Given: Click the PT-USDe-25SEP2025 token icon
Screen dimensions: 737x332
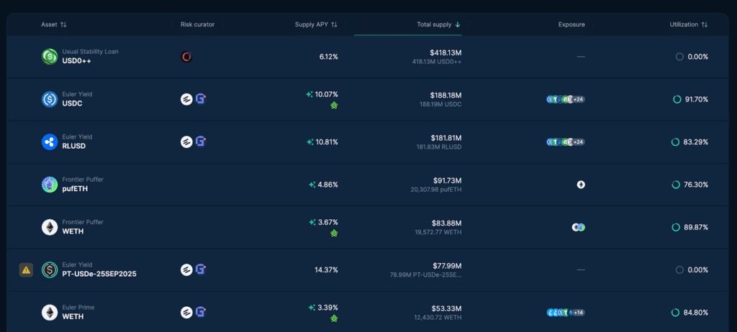Looking at the screenshot, I should (x=50, y=269).
